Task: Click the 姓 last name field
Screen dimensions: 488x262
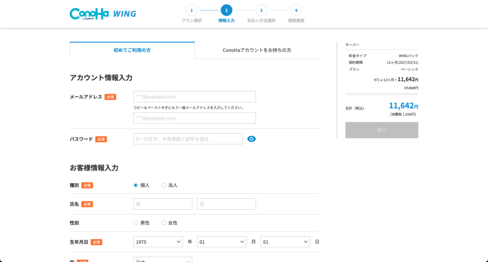Action: point(163,204)
